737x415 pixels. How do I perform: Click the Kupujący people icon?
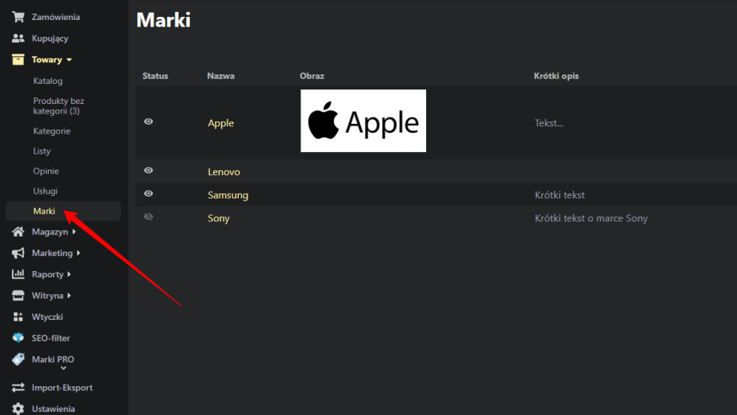18,38
